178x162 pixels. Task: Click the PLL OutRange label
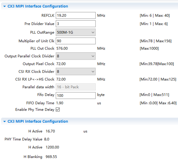(42, 32)
